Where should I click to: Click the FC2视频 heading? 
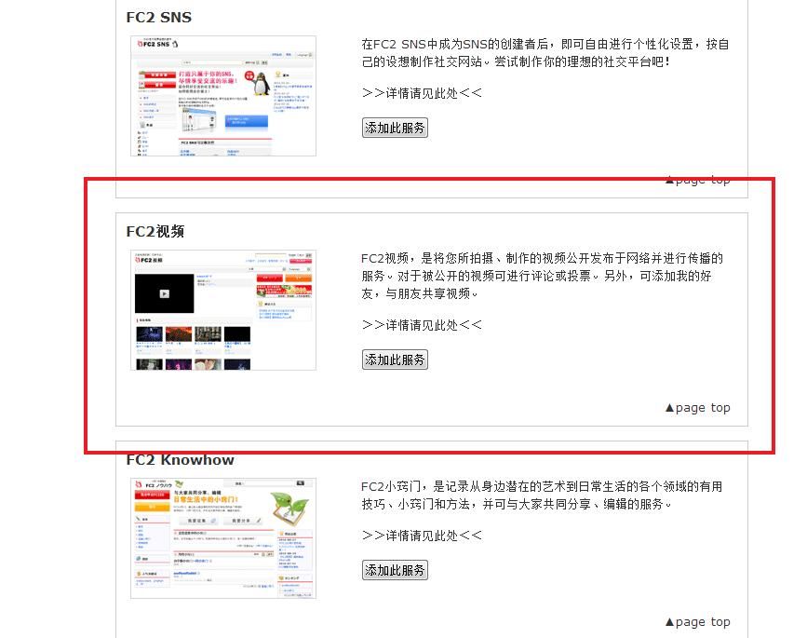(155, 232)
